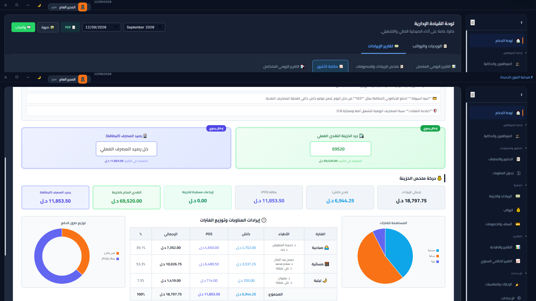536x301 pixels.
Task: Click the sidebar menu icon in lower window
Action: pos(473,95)
